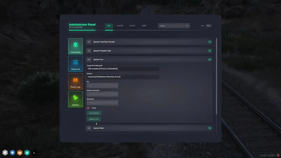Screen dimensions: 281x158
Task: Open the Options section
Action: click(75, 99)
